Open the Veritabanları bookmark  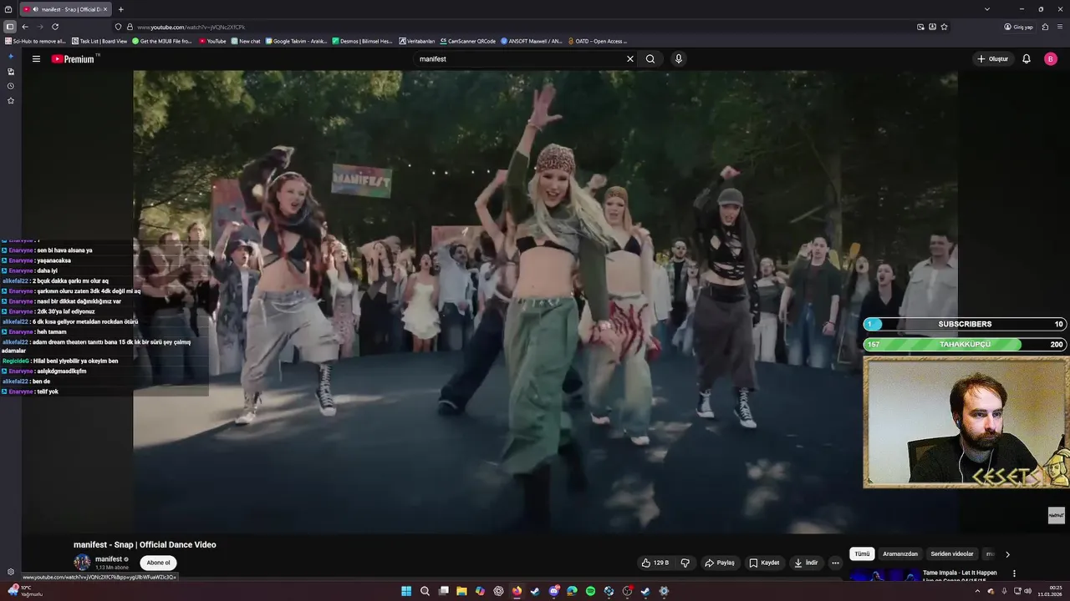click(x=417, y=41)
